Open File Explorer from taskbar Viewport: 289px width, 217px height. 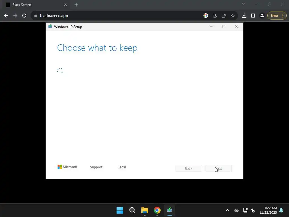(x=145, y=210)
